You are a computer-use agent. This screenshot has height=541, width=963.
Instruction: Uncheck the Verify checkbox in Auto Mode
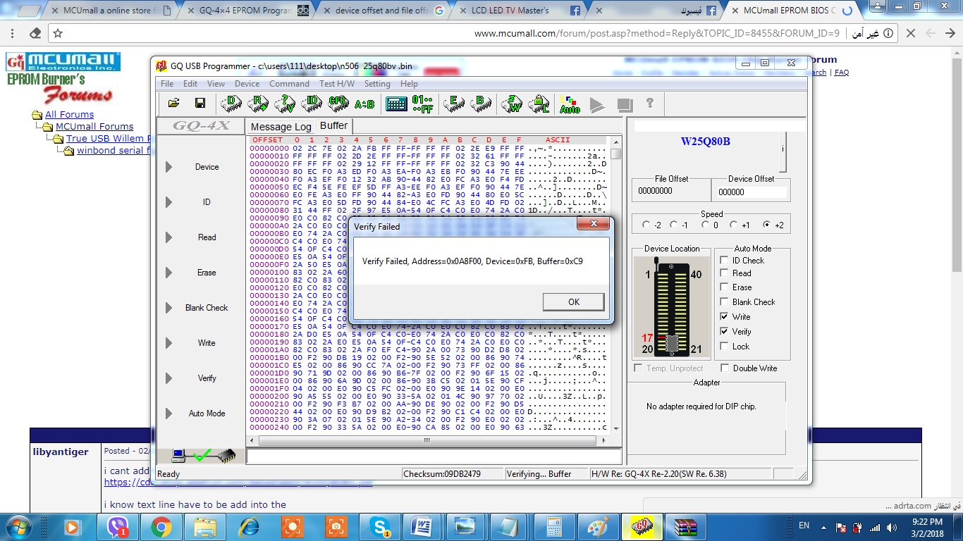[x=724, y=331]
